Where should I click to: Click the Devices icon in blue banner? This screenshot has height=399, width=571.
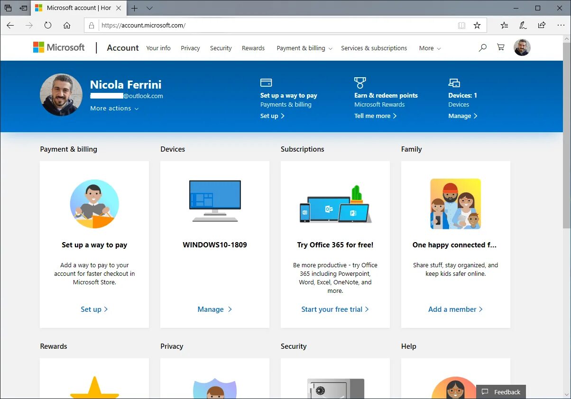tap(454, 83)
